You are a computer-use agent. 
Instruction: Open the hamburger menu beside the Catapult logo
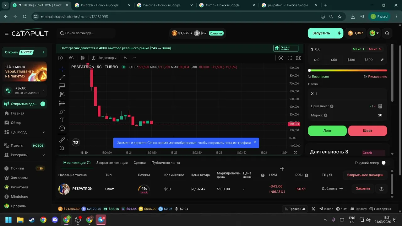[7, 33]
